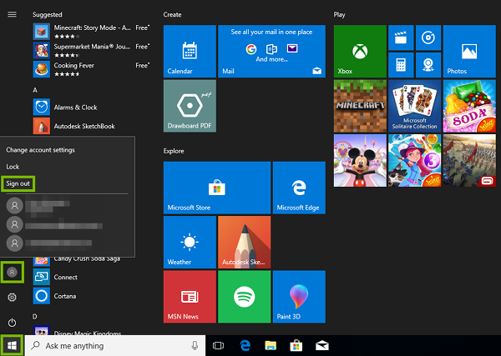Open Microsoft Store from the taskbar

pyautogui.click(x=296, y=345)
